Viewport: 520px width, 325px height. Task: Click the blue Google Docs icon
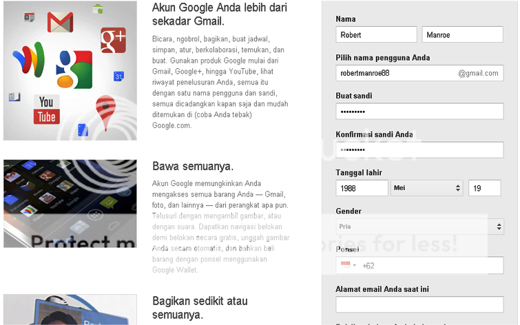click(x=83, y=129)
